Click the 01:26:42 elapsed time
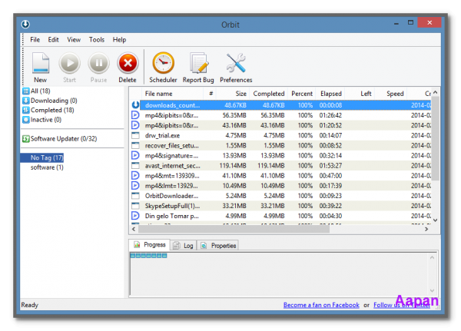461x331 pixels. click(x=330, y=115)
